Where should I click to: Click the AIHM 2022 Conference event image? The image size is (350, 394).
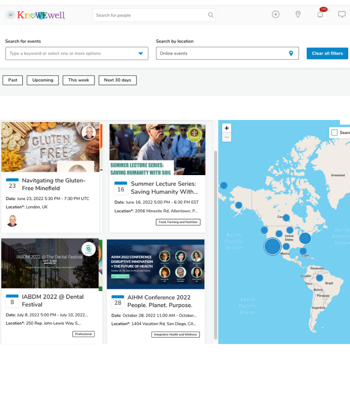coord(156,264)
